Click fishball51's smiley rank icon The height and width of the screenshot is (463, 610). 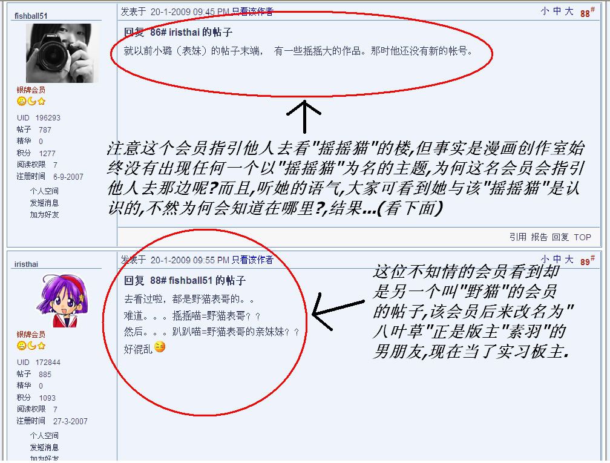(21, 102)
